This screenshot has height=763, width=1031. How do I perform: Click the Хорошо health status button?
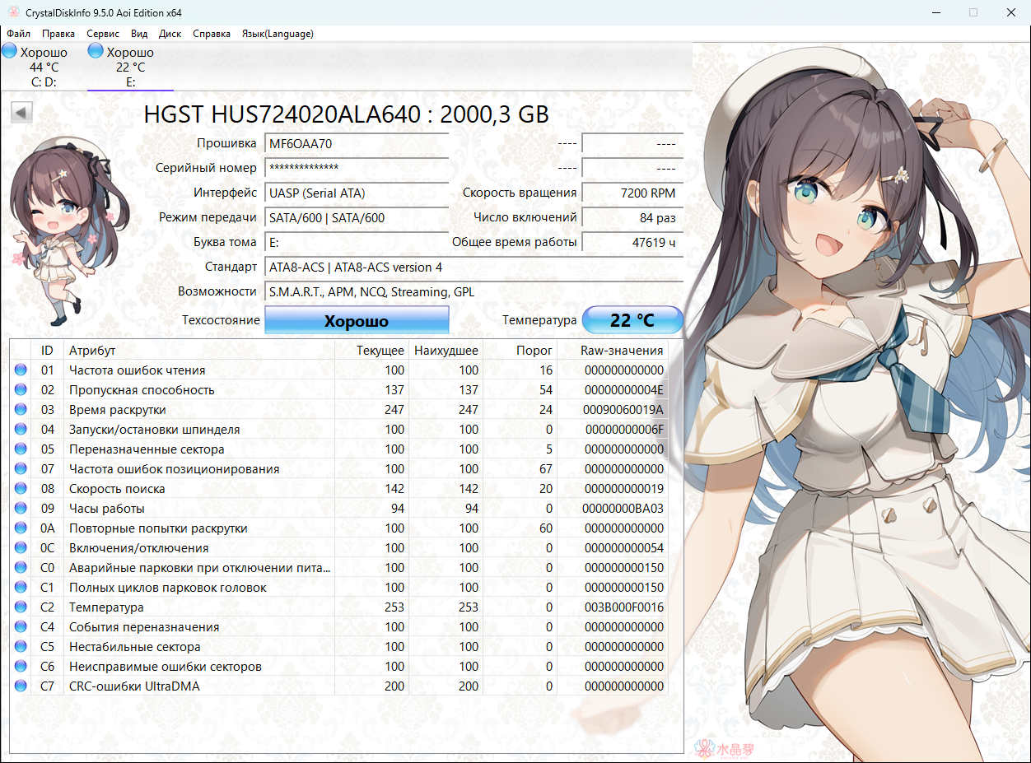[x=356, y=321]
